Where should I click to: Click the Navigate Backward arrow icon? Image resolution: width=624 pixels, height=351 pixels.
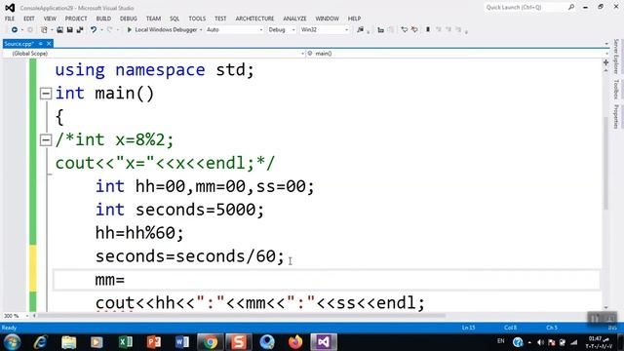(x=15, y=30)
